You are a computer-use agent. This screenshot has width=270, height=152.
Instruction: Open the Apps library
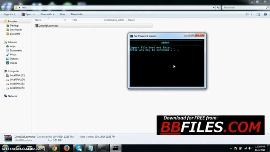(x=13, y=46)
